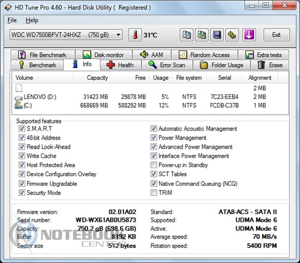The height and width of the screenshot is (263, 300).
Task: Sort by the Serial column header
Action: 224,77
